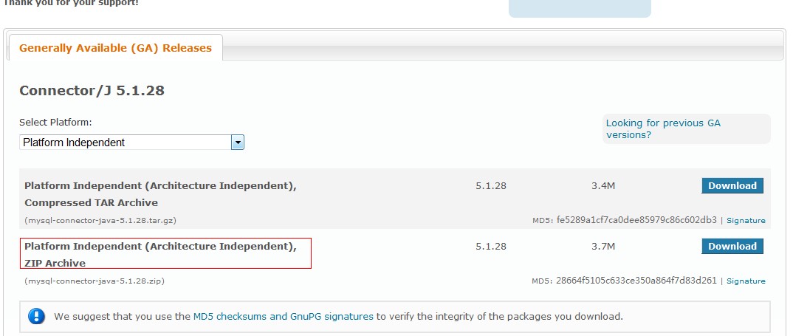Click the Connector/J 5.1.28 heading
Image resolution: width=793 pixels, height=336 pixels.
92,91
